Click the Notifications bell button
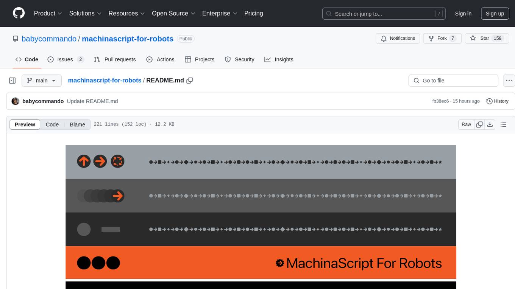 pyautogui.click(x=398, y=38)
